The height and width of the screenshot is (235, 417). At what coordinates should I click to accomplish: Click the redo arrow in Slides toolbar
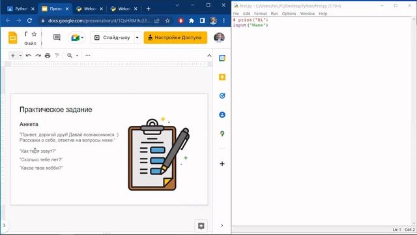[x=38, y=55]
